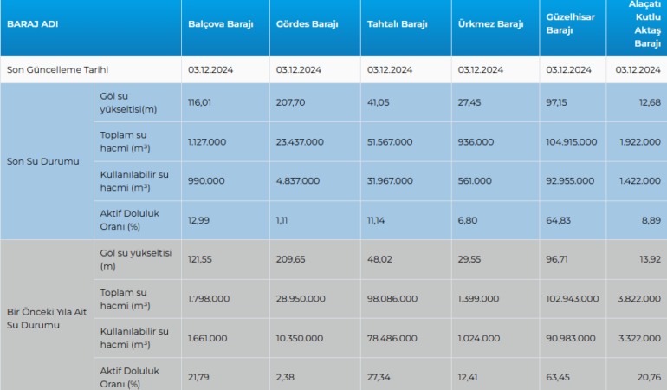Viewport: 667px width, 390px height.
Task: Select the Güzelhisar Barajı column header
Action: point(571,24)
